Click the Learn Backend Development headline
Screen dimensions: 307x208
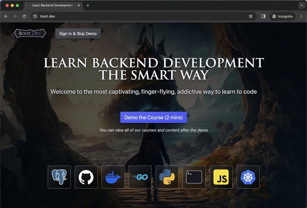pyautogui.click(x=154, y=69)
